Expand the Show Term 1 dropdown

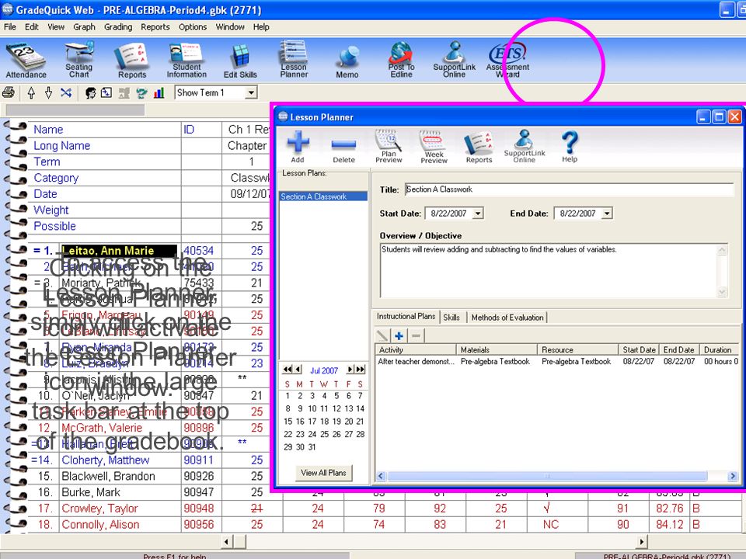pos(251,92)
